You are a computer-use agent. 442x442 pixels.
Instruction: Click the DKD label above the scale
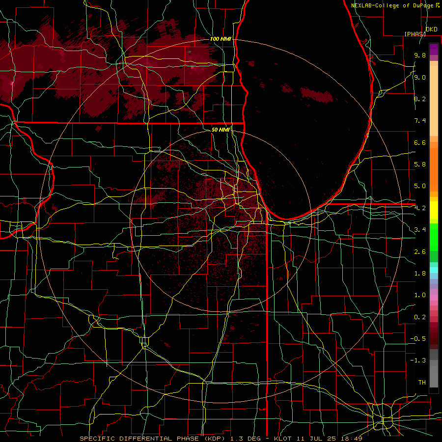coord(431,29)
